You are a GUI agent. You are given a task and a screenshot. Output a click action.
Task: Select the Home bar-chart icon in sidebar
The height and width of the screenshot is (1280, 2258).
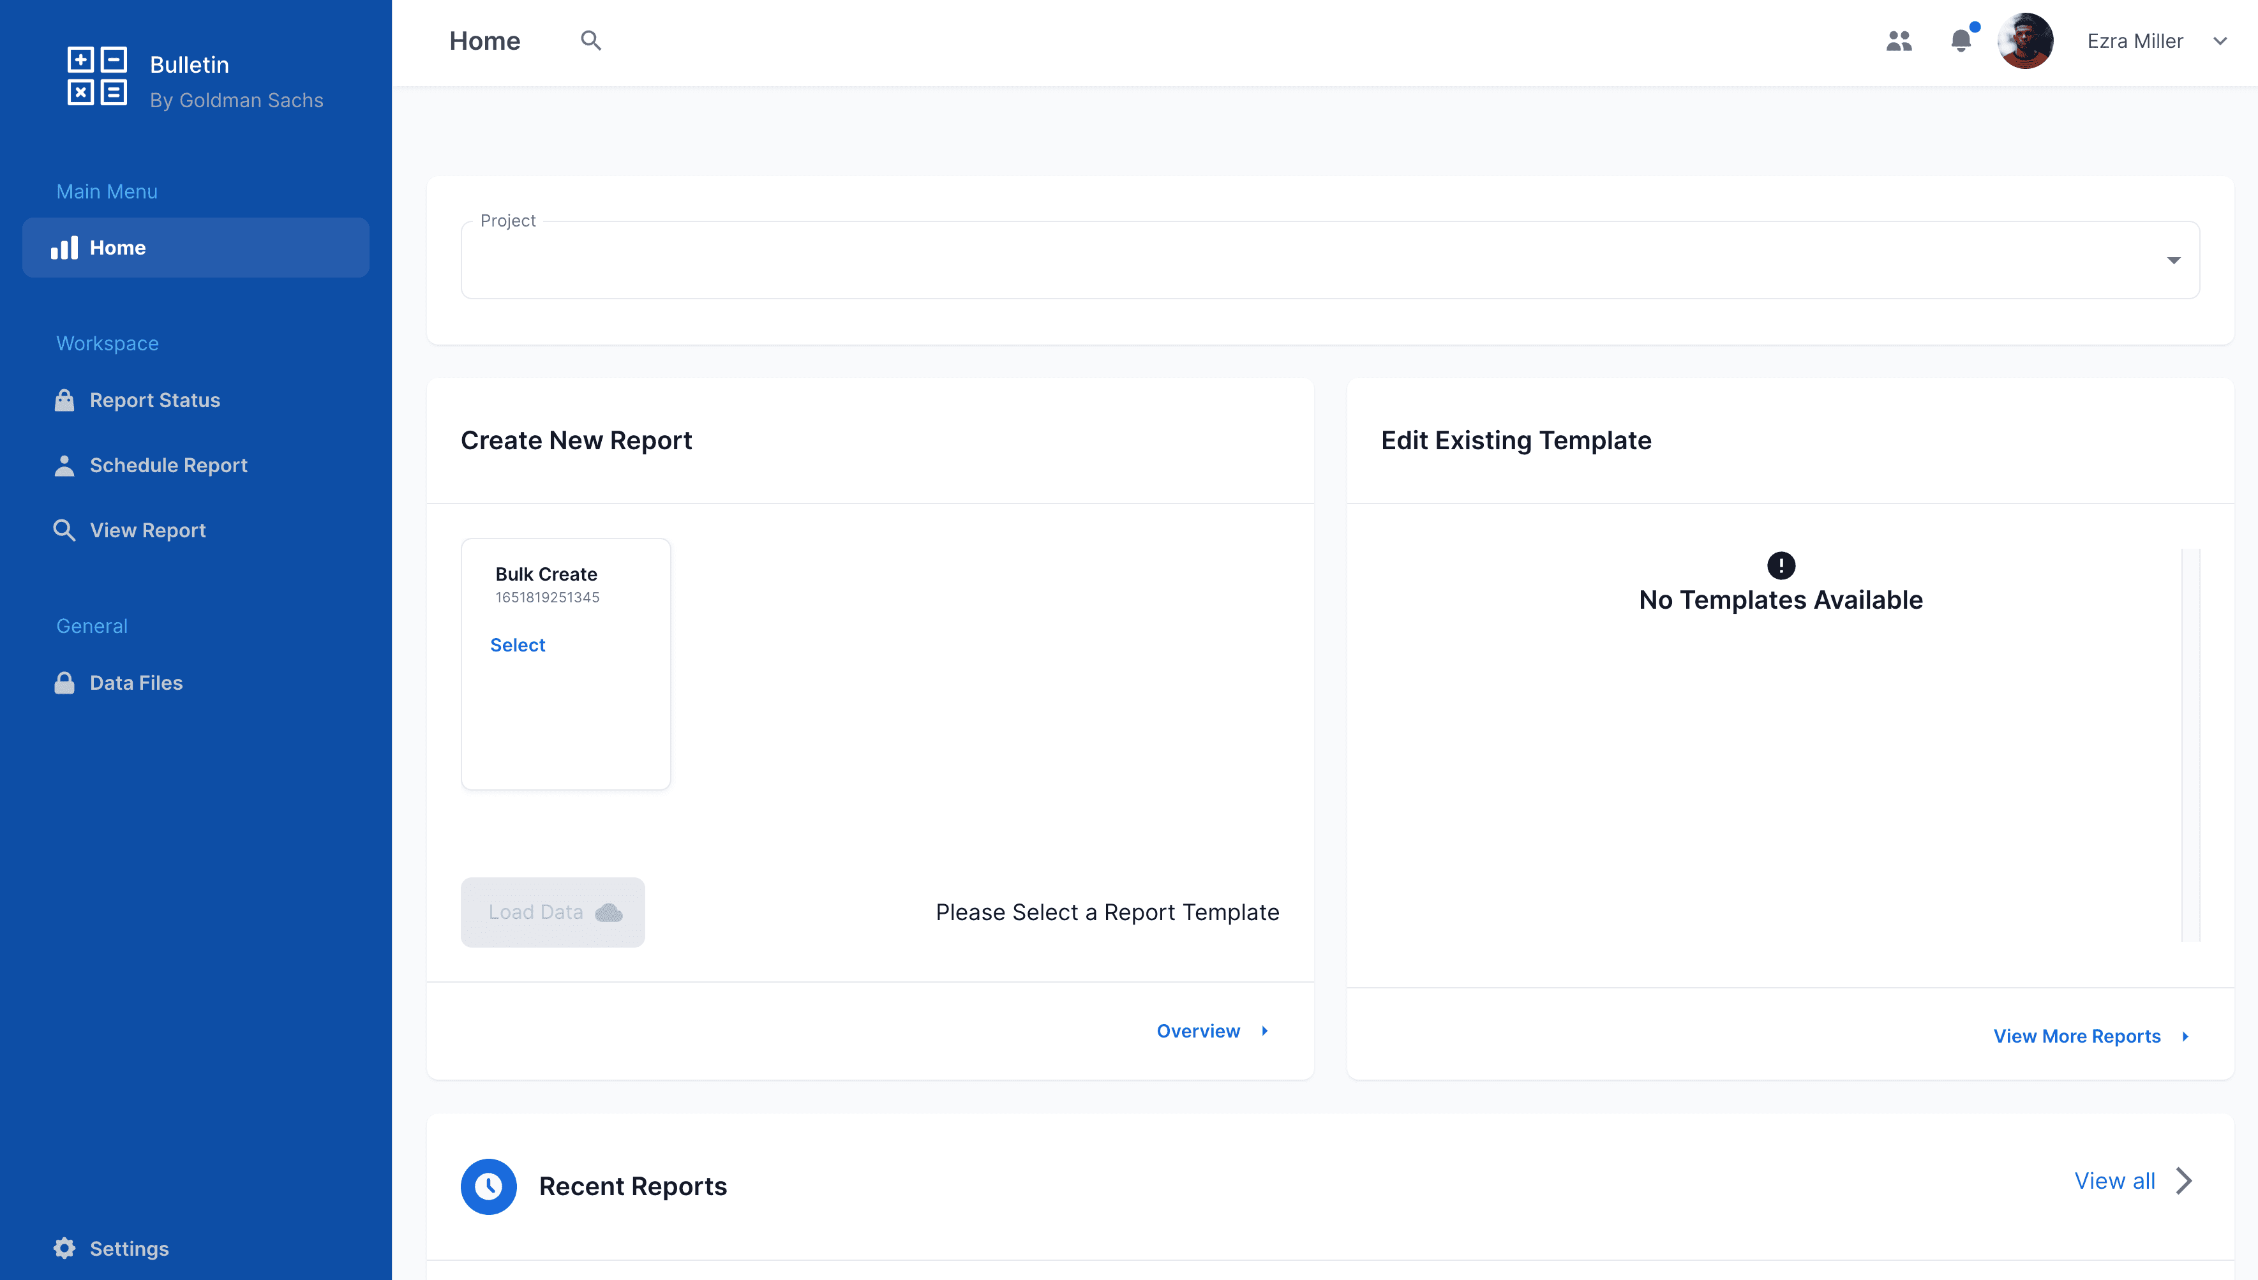coord(64,247)
